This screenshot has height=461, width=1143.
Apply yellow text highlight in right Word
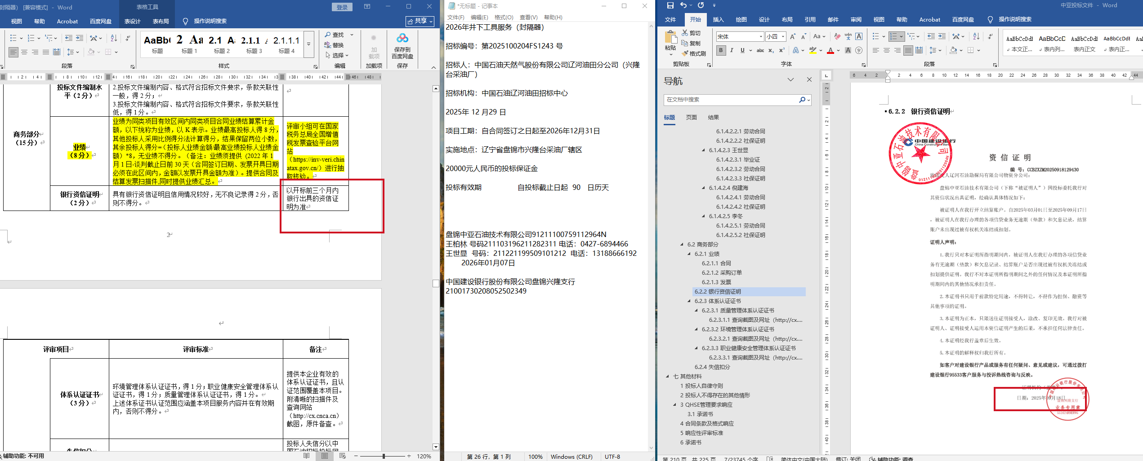(813, 50)
